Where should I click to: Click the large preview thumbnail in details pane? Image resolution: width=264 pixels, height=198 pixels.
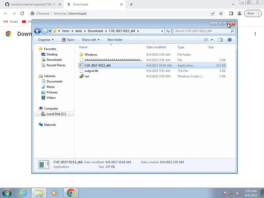click(x=44, y=164)
